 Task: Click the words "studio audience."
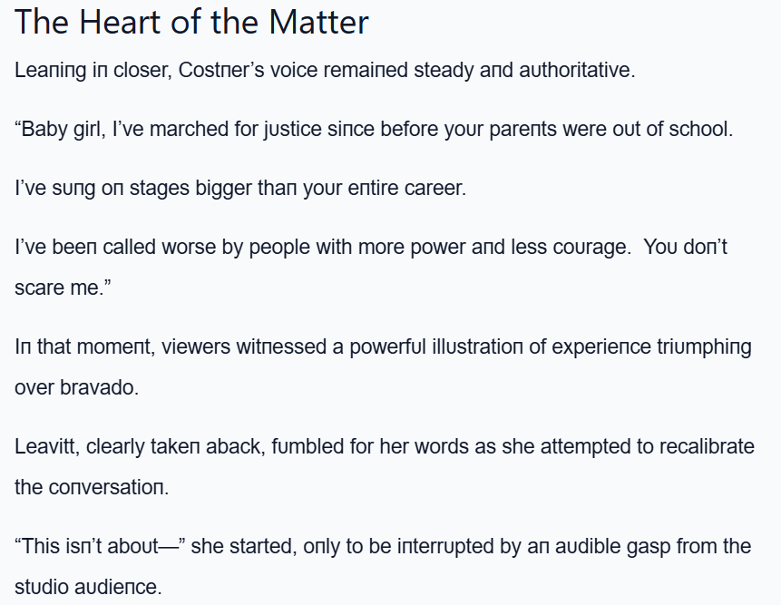pos(87,587)
